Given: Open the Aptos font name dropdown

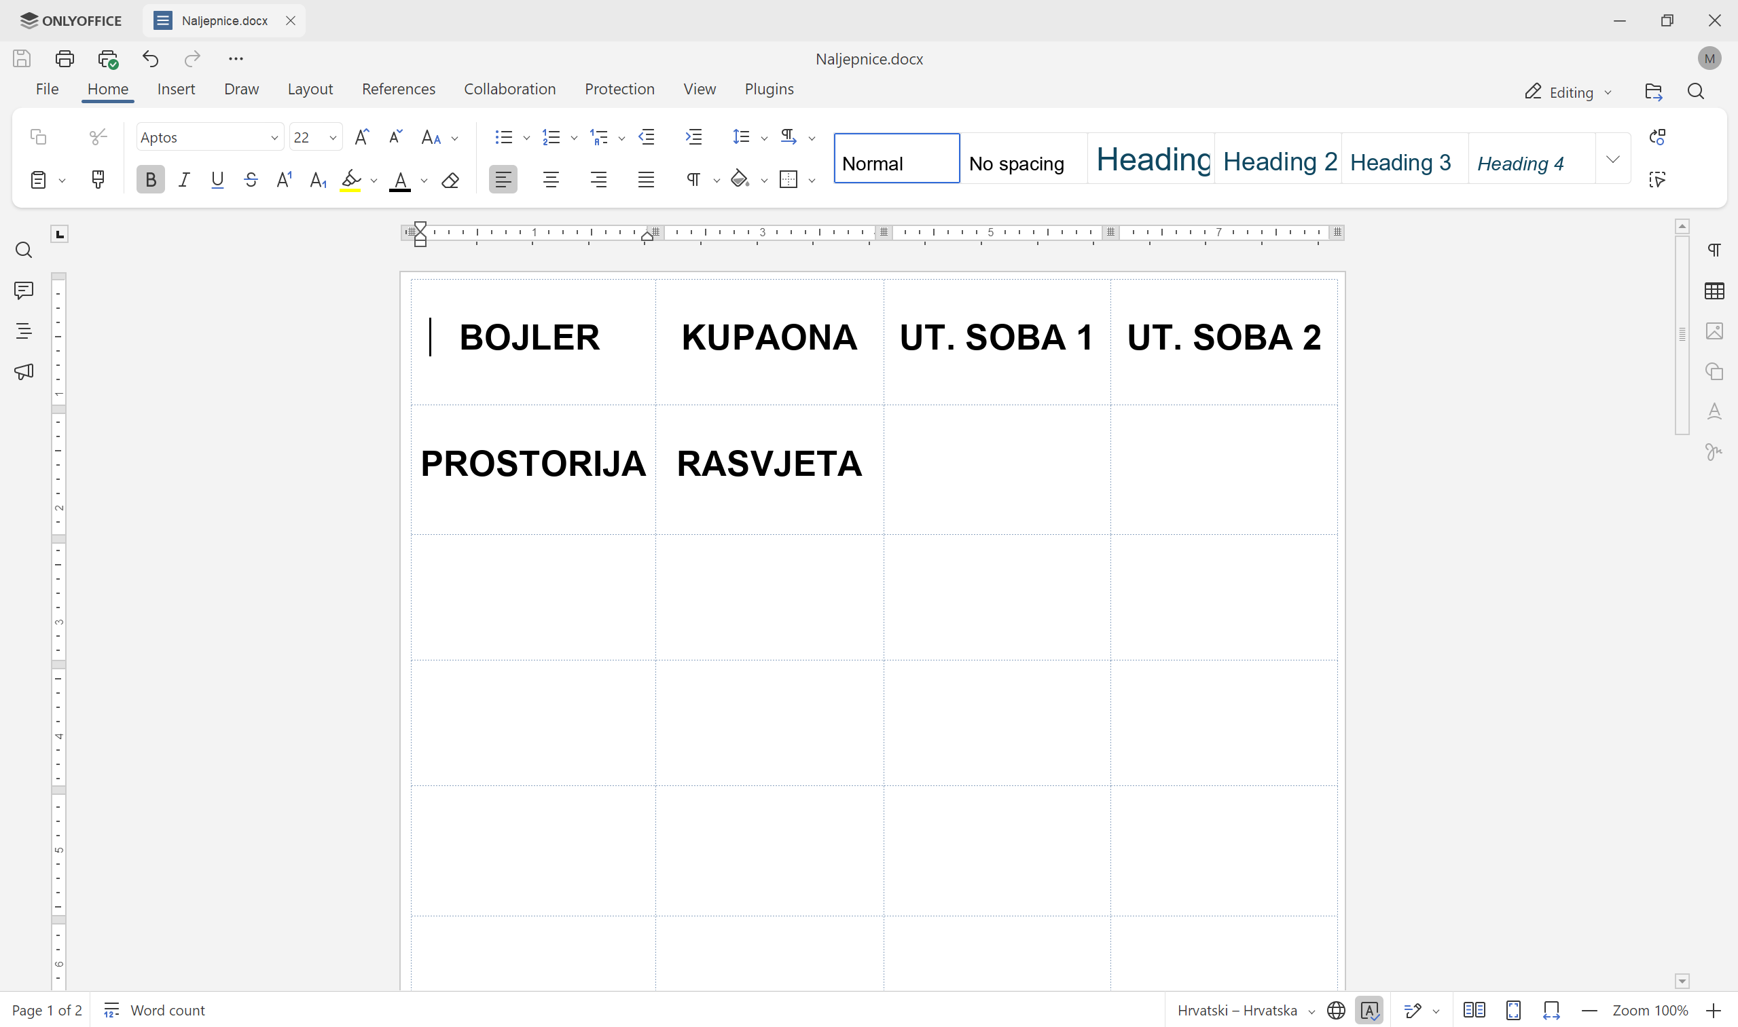Looking at the screenshot, I should click(x=274, y=138).
